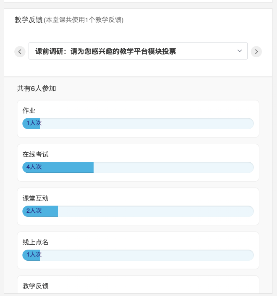
Task: Click the 4人次 label
Action: point(34,167)
